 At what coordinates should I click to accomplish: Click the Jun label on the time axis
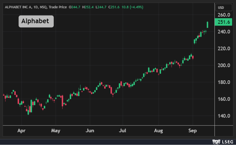pyautogui.click(x=90, y=131)
